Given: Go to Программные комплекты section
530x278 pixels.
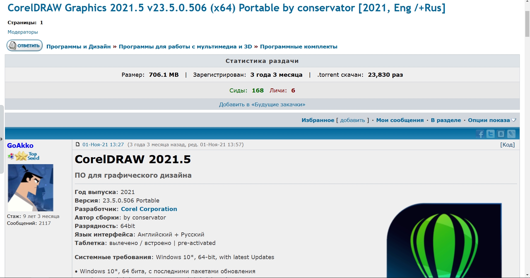Looking at the screenshot, I should pos(299,47).
